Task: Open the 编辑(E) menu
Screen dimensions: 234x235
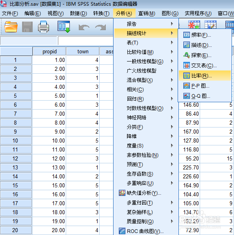Action: (32, 13)
